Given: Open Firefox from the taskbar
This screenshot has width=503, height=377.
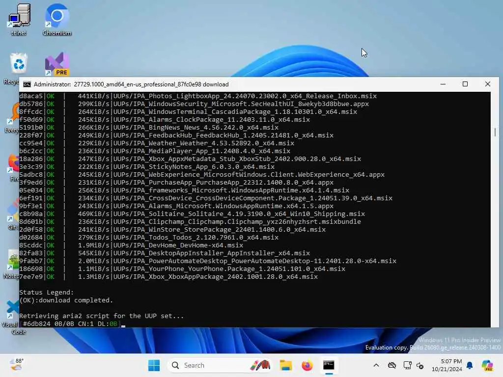Looking at the screenshot, I should click(x=307, y=365).
